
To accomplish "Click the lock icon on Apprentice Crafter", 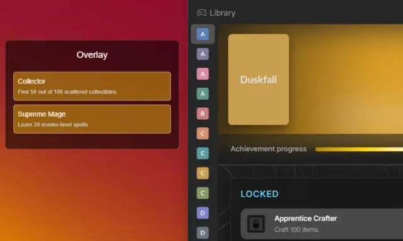I will [256, 224].
